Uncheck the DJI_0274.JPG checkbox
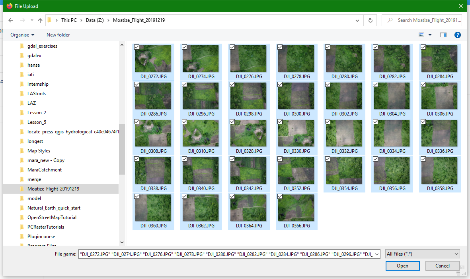Viewport: 470px width, 279px height. 184,47
